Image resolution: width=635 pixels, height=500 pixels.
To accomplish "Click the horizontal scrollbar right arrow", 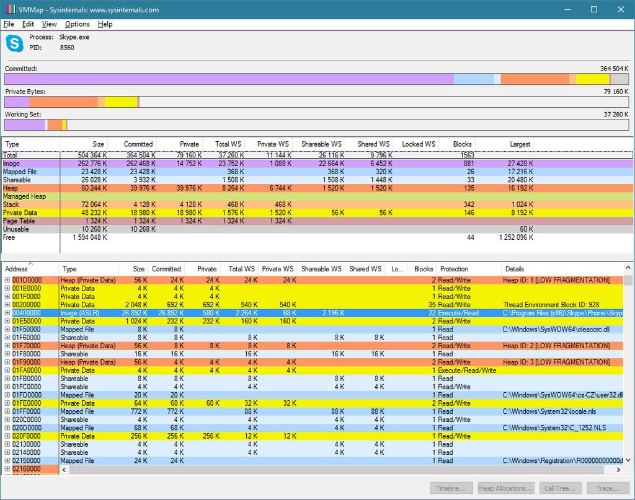I will click(x=618, y=470).
